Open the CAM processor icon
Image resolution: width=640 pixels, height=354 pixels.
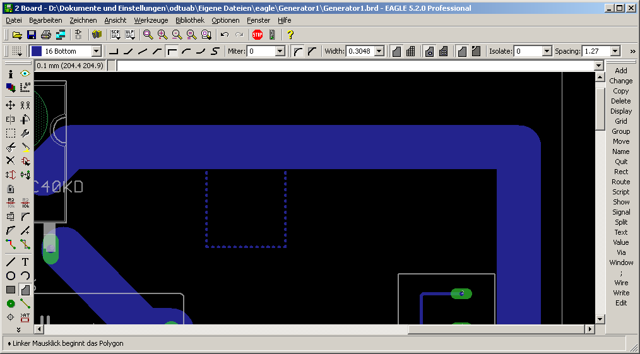61,35
